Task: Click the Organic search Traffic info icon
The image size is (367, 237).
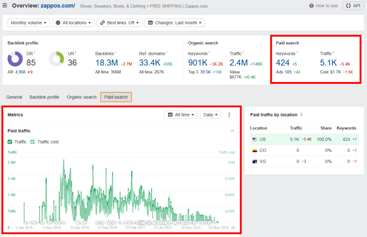Action: click(243, 52)
